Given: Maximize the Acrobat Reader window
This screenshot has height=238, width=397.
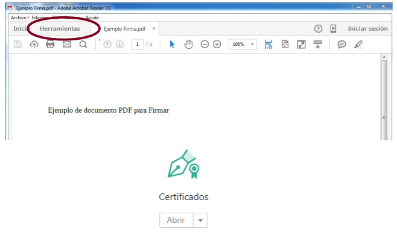Looking at the screenshot, I should tap(369, 7).
